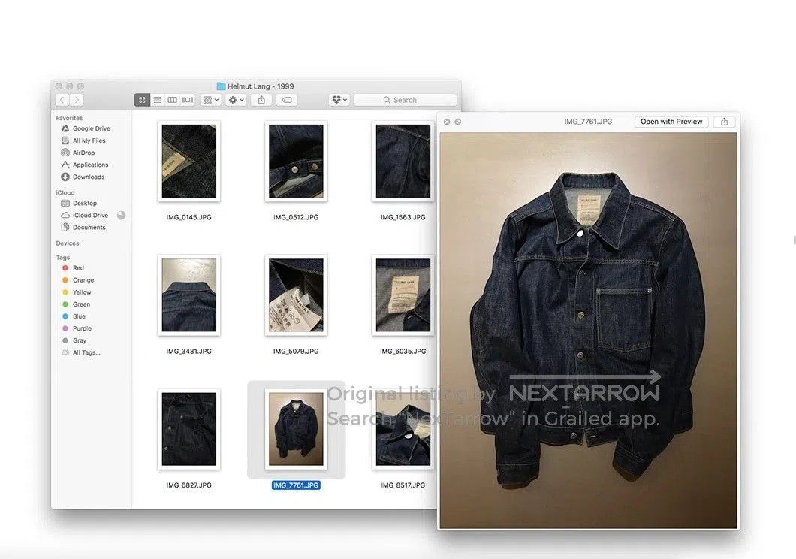Image resolution: width=796 pixels, height=559 pixels.
Task: Select IMG_5079.JPG thumbnail
Action: 296,295
